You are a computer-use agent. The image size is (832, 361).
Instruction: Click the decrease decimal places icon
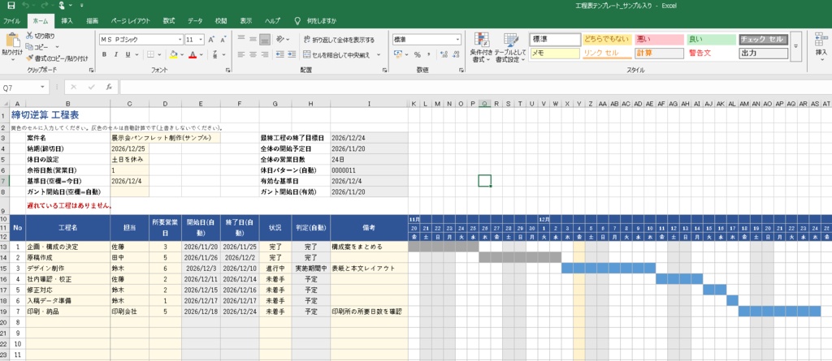tap(455, 54)
